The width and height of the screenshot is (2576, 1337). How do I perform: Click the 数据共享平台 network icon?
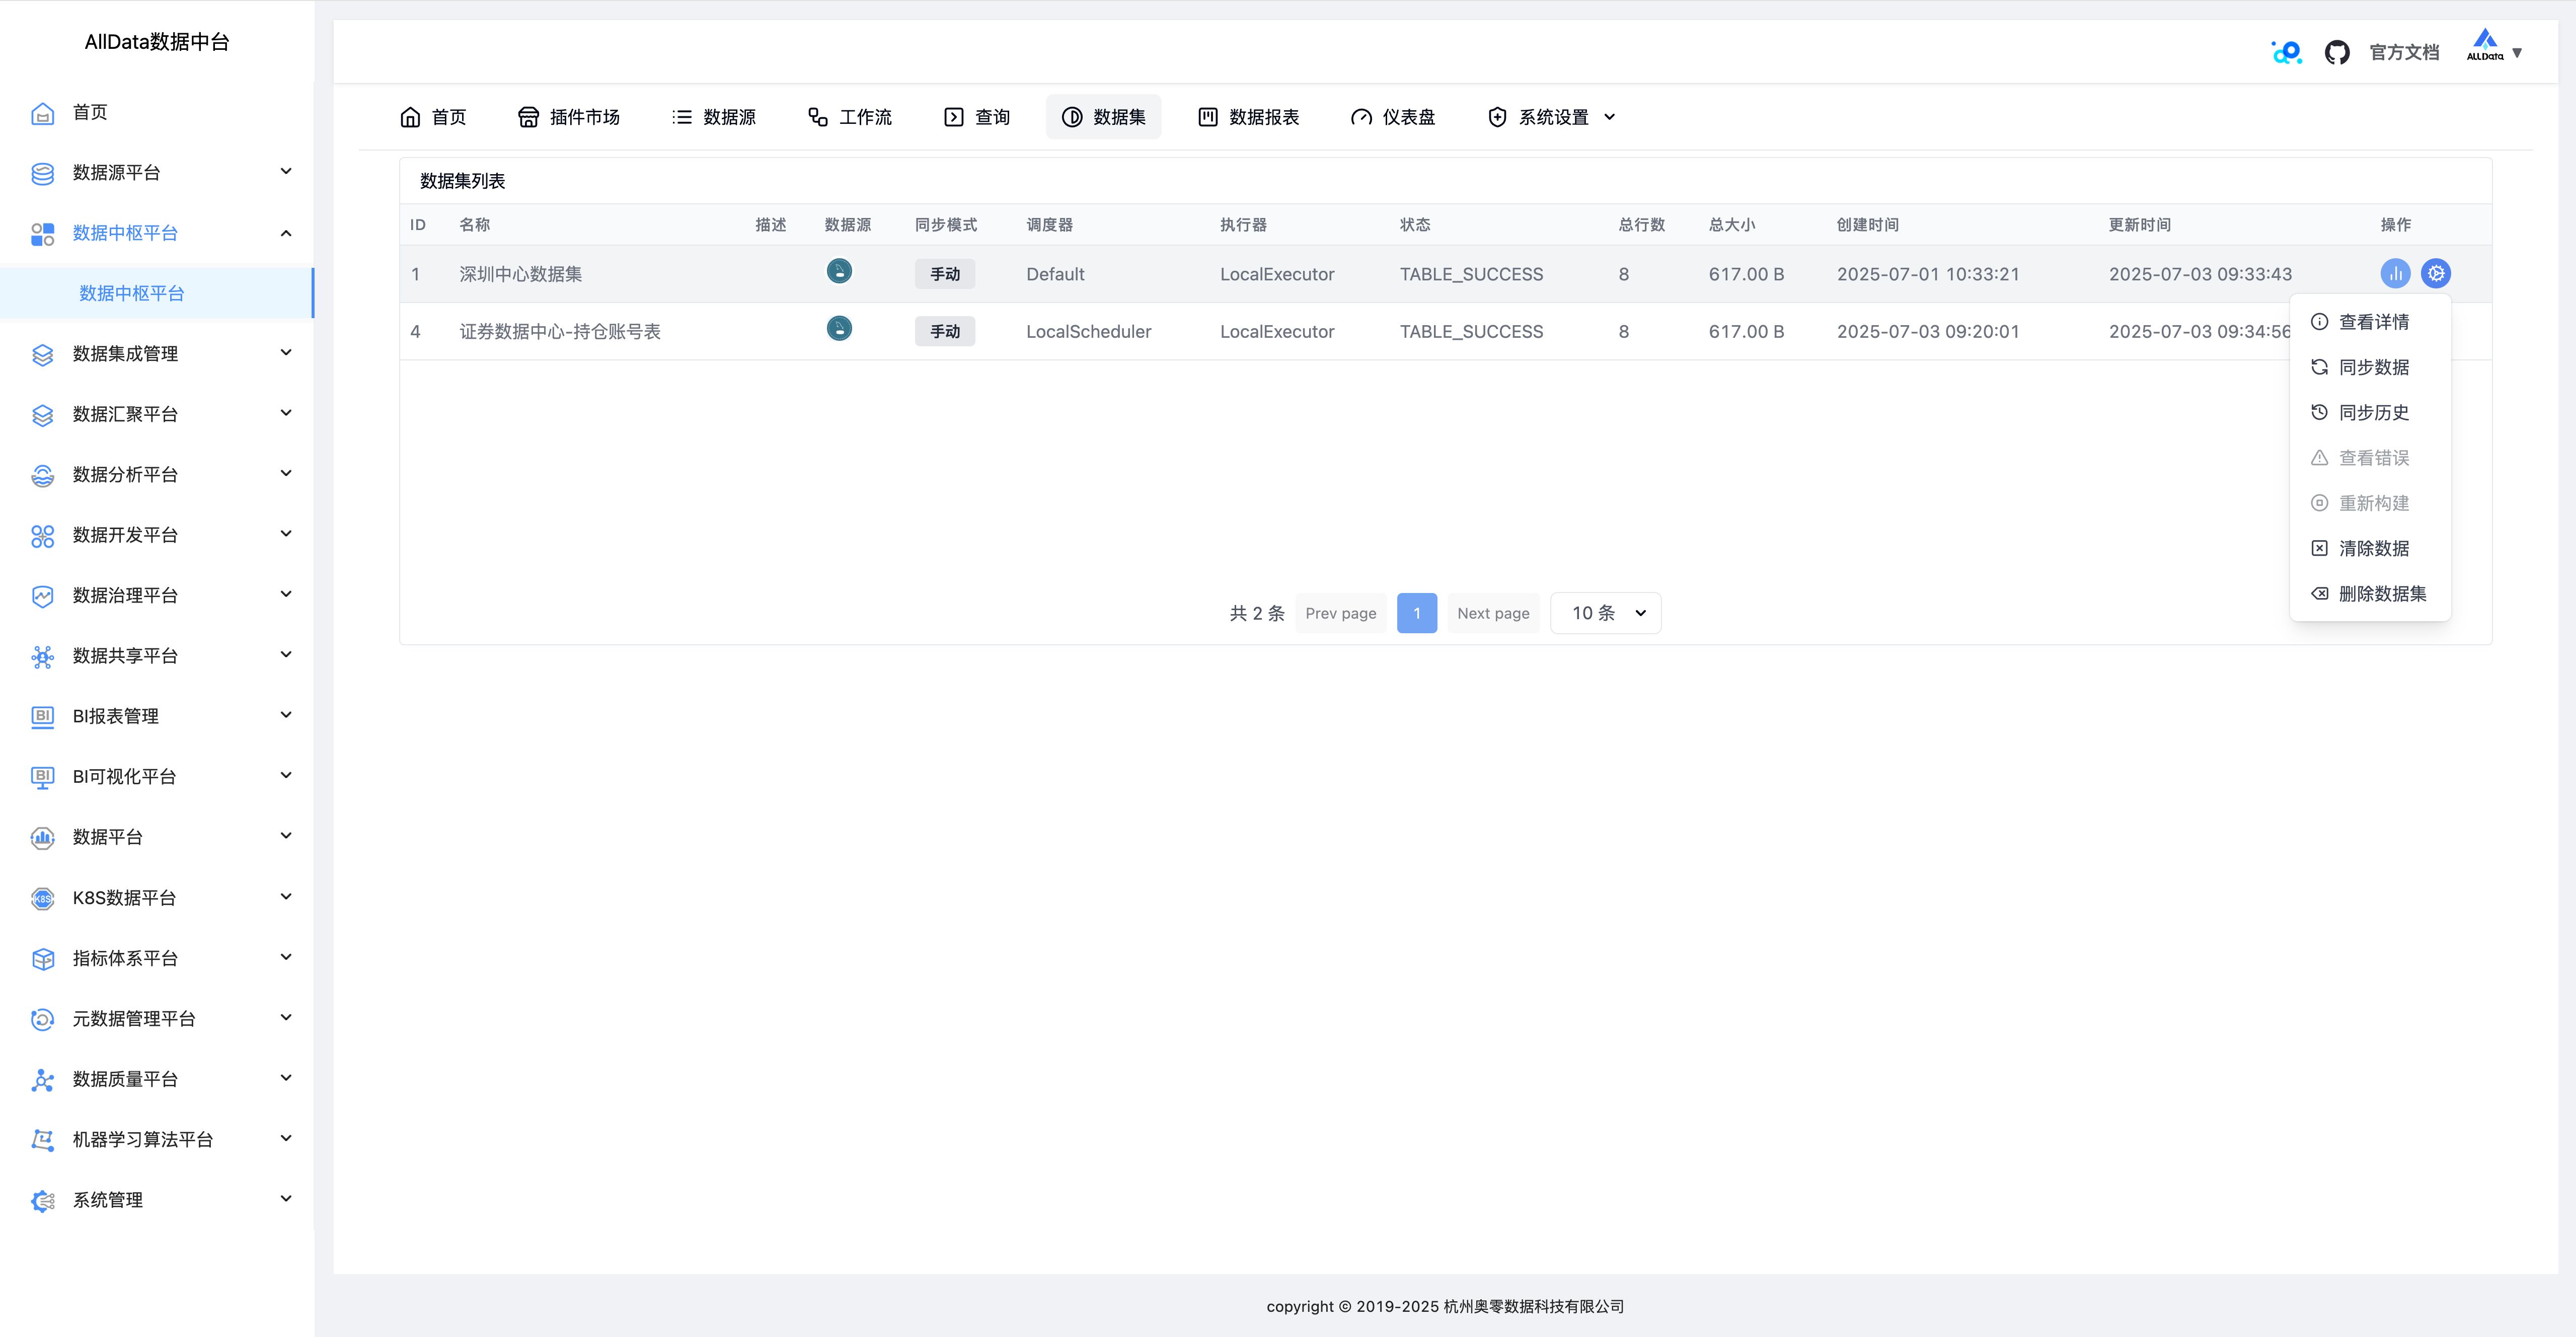42,656
